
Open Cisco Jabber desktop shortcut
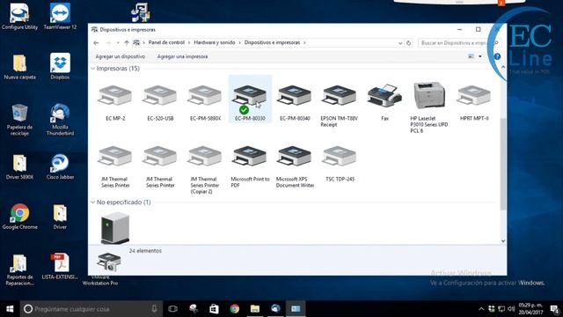coord(60,166)
